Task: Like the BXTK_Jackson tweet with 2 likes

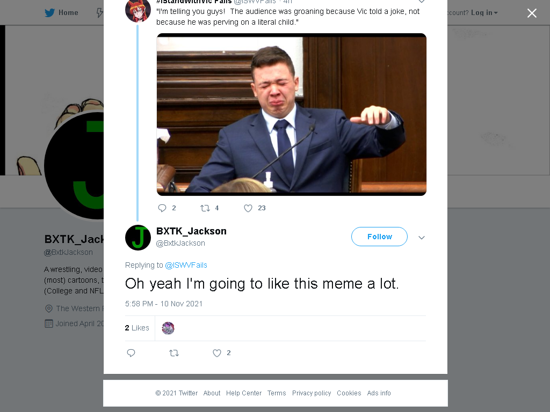Action: click(x=217, y=353)
